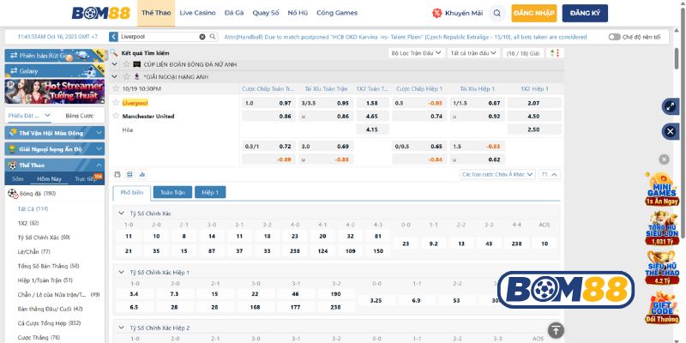
Task: Expand the Thế Vận Hội Mùa Đông panel
Action: (x=55, y=133)
